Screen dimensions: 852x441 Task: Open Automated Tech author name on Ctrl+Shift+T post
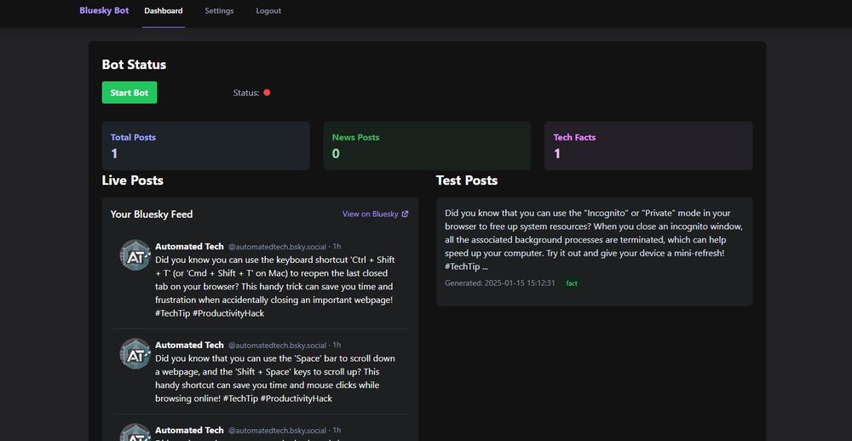(x=189, y=247)
